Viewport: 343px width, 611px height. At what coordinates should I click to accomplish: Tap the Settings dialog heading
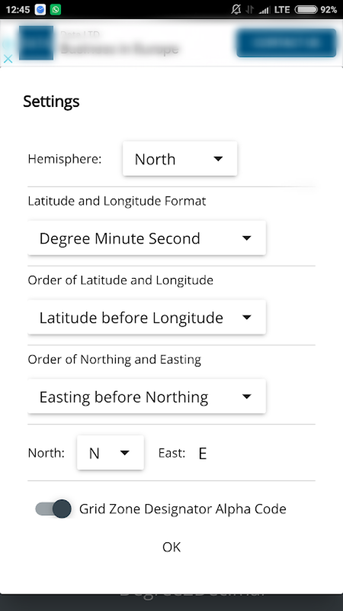pyautogui.click(x=51, y=101)
